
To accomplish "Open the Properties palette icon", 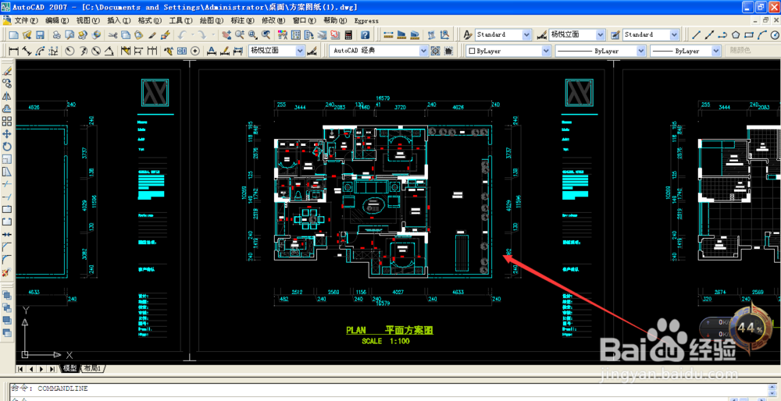I will pyautogui.click(x=282, y=35).
